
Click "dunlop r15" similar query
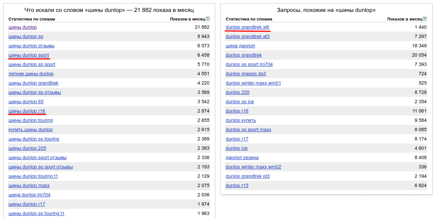click(x=237, y=186)
